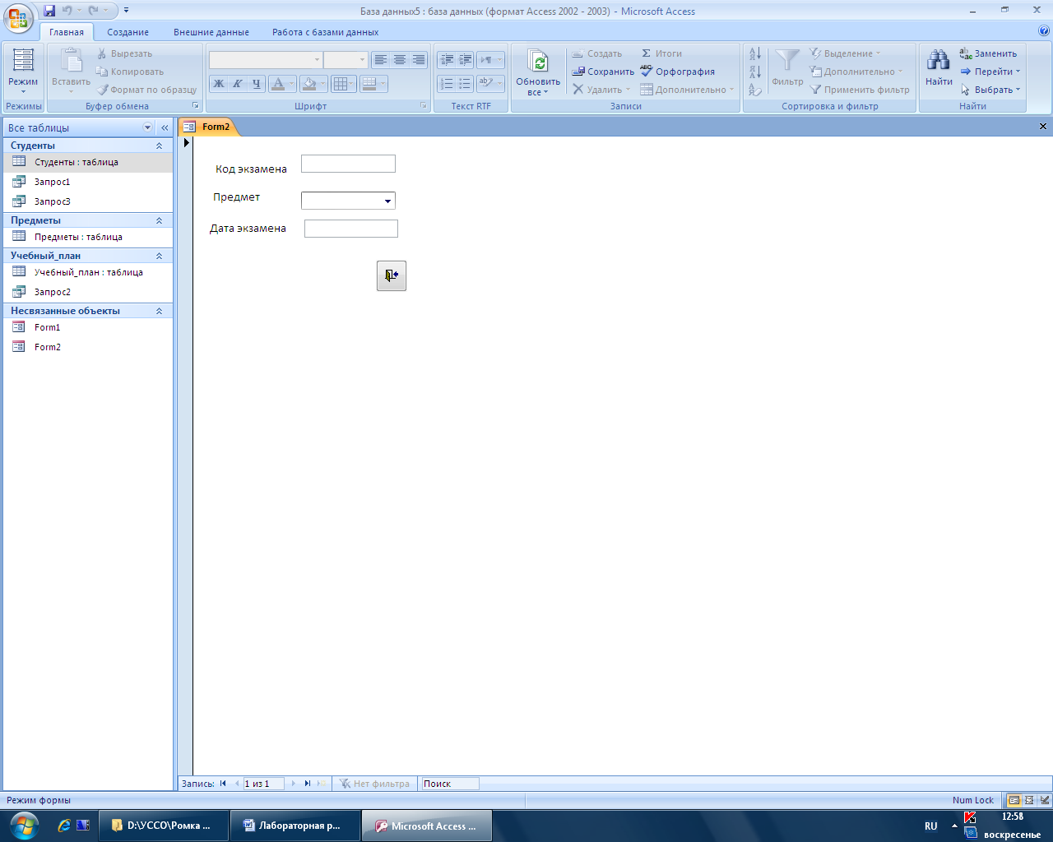Switch to Form view status bar icon
This screenshot has height=842, width=1053.
(1014, 800)
